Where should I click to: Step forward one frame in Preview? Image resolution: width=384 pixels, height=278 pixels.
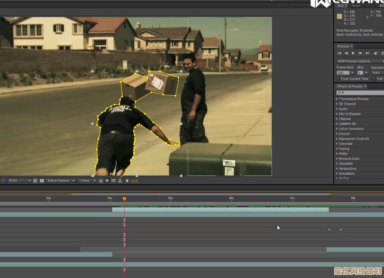tap(360, 53)
